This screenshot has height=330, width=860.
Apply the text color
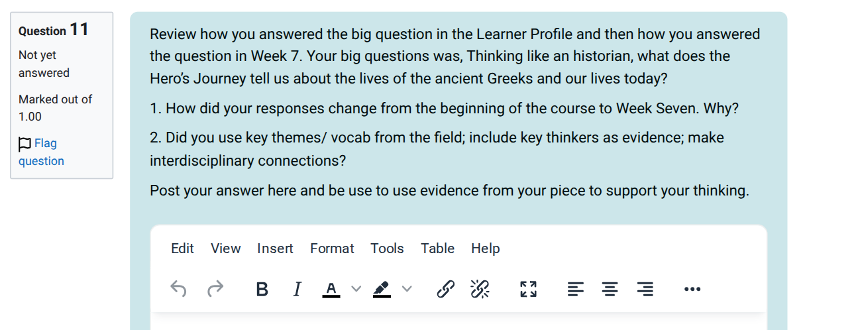(x=331, y=289)
